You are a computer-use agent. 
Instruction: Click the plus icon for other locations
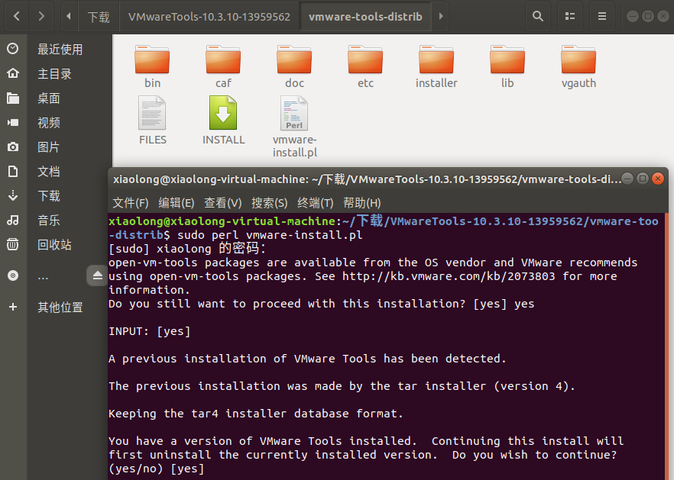13,307
